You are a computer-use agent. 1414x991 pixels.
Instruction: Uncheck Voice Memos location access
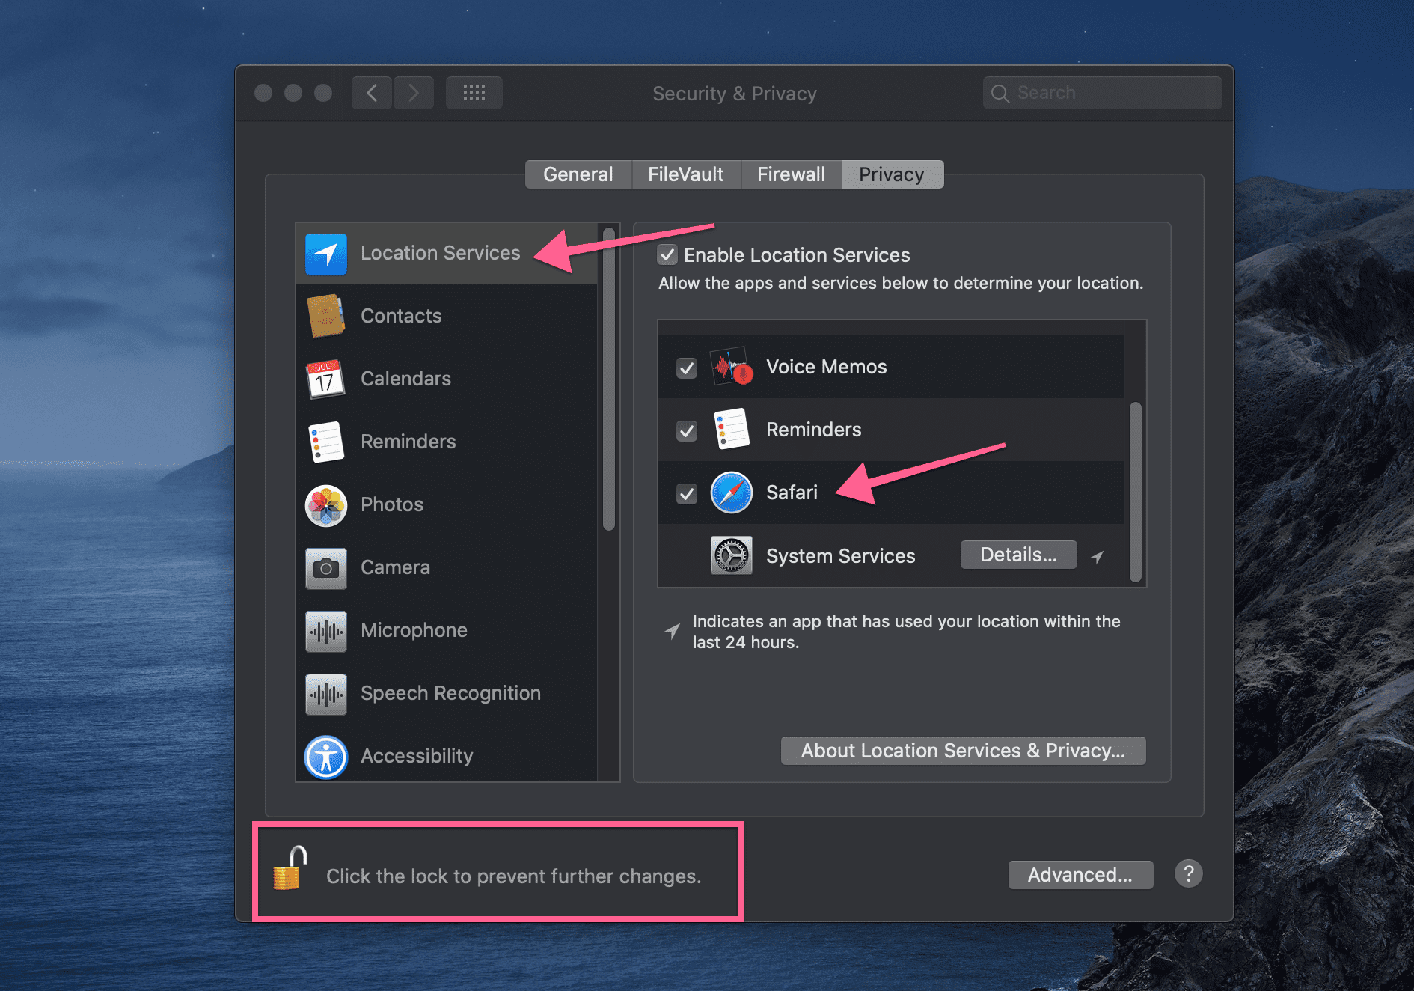[x=687, y=368]
